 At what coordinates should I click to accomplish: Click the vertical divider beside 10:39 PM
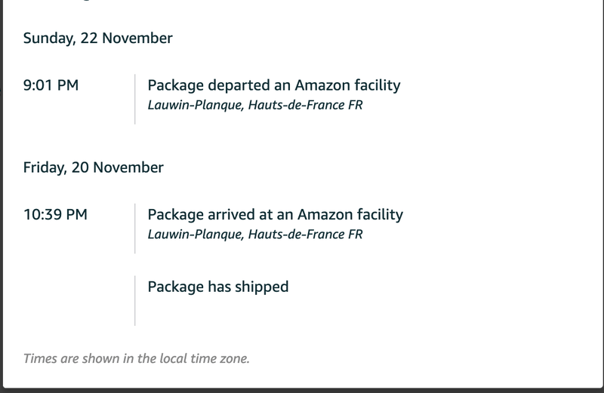pyautogui.click(x=135, y=227)
